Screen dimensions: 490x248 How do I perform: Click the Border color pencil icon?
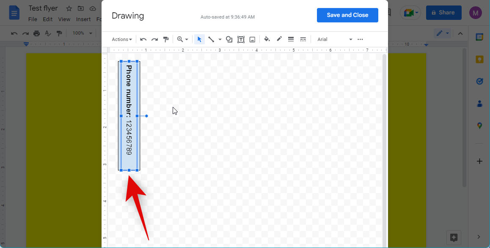[x=279, y=39]
